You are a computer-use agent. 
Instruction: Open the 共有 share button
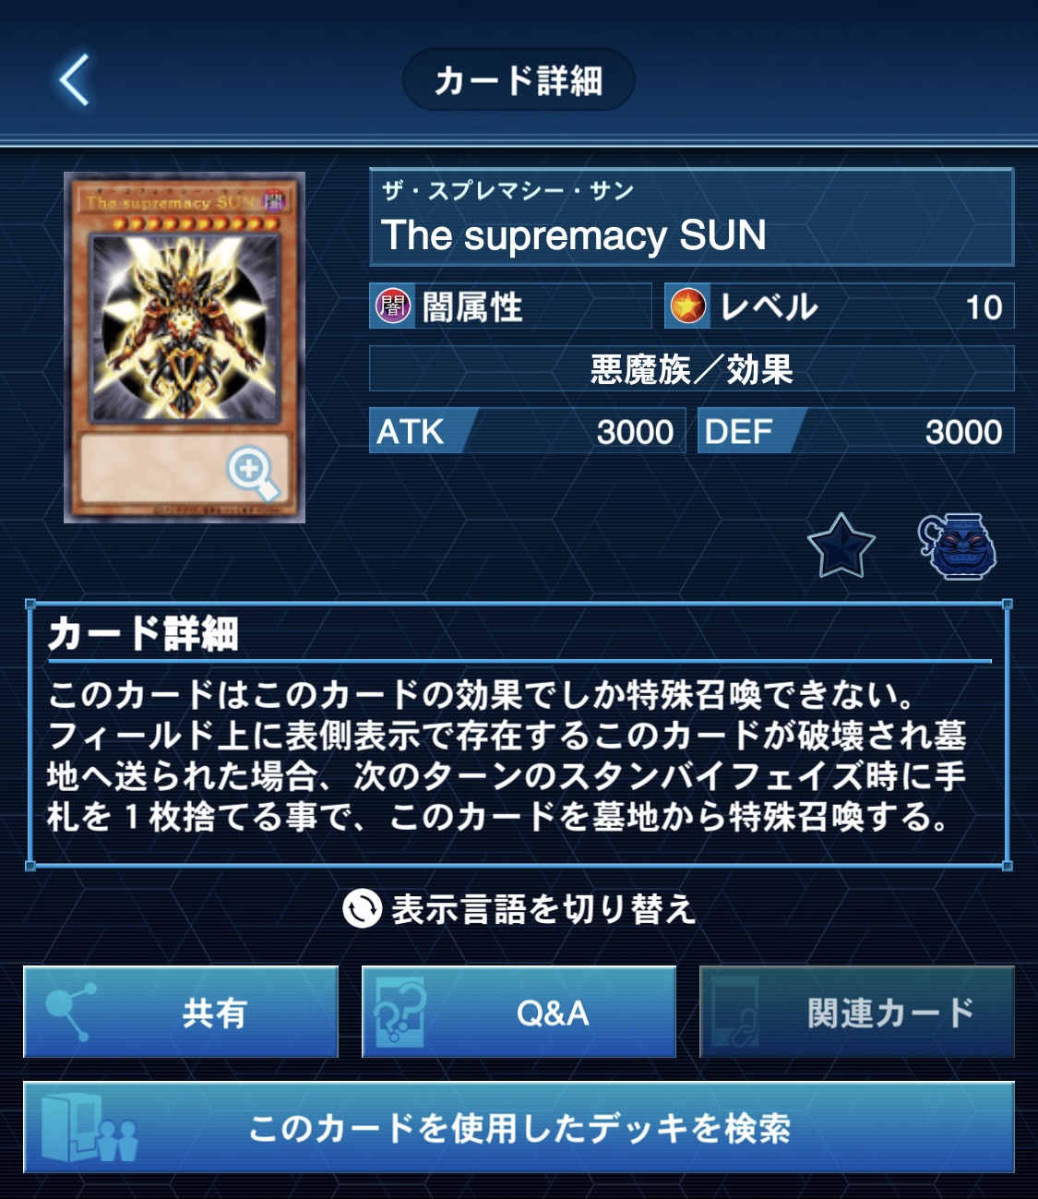click(181, 1012)
